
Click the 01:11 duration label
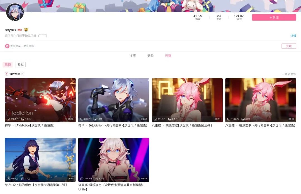(291, 119)
